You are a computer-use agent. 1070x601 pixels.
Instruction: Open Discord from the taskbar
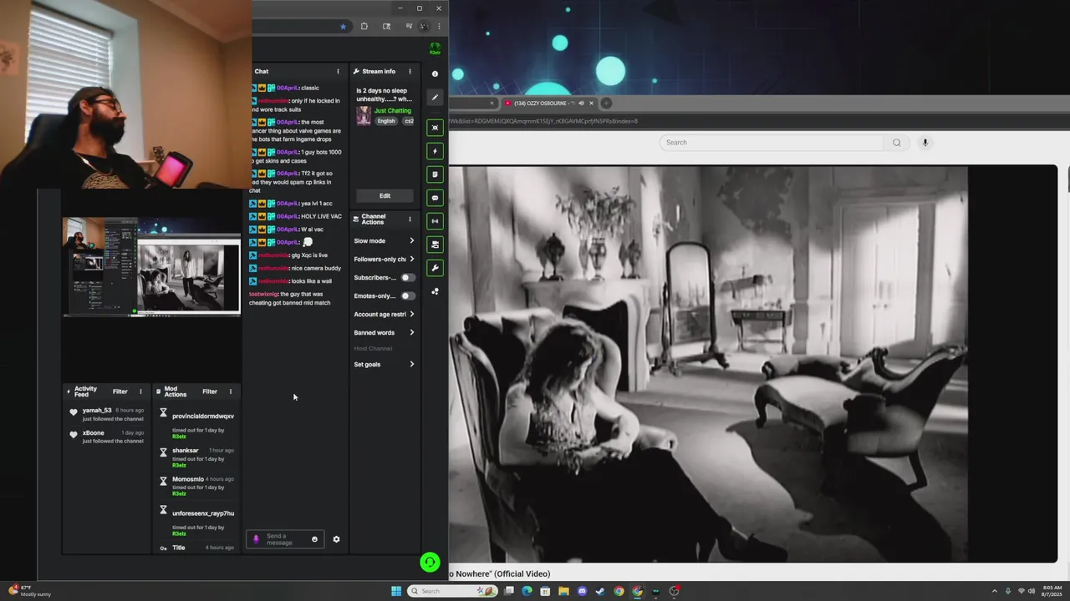click(x=582, y=591)
